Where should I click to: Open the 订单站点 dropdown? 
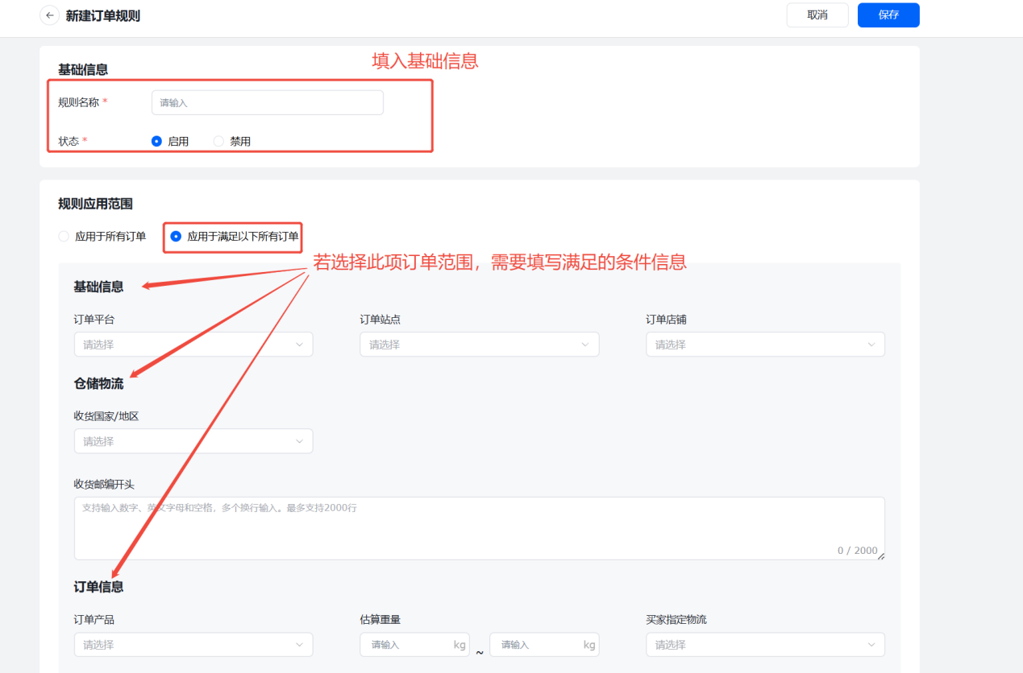tap(480, 345)
